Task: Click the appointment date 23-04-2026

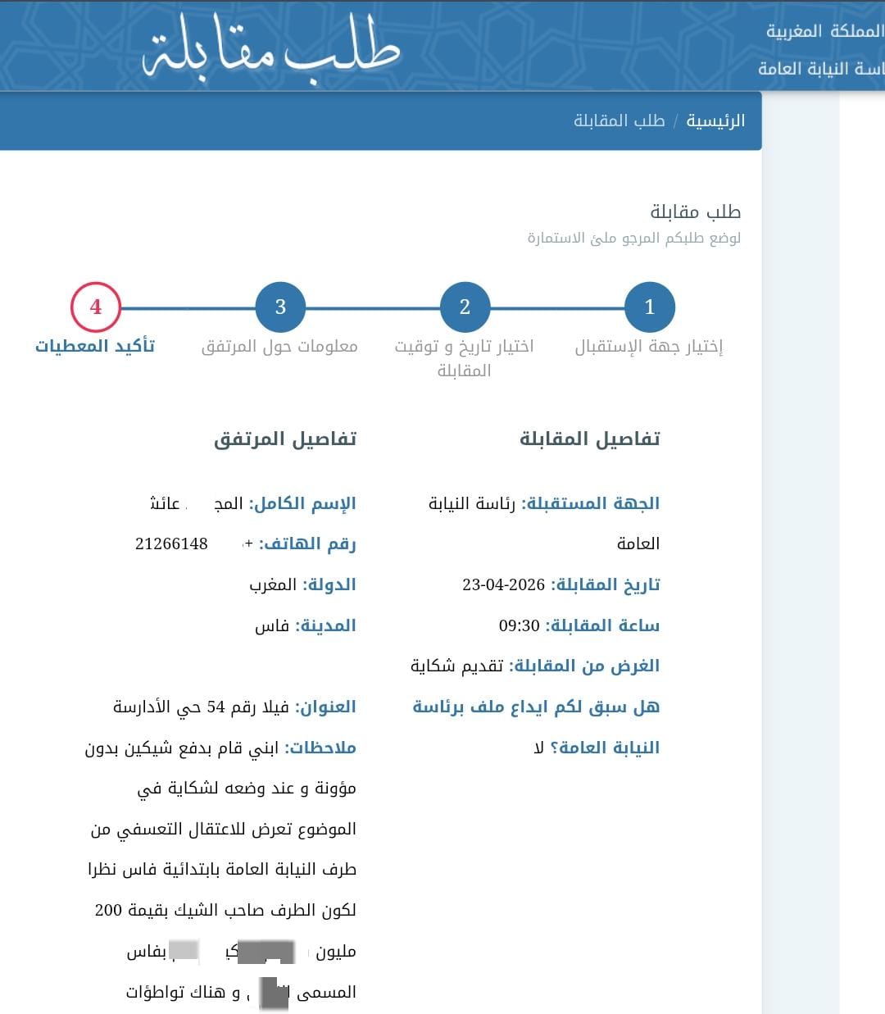Action: pos(503,584)
